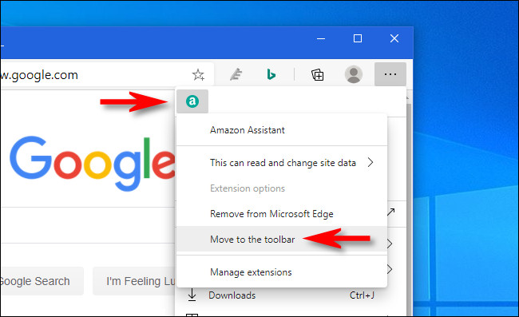519x317 pixels.
Task: Maximize the Edge window
Action: tap(358, 38)
